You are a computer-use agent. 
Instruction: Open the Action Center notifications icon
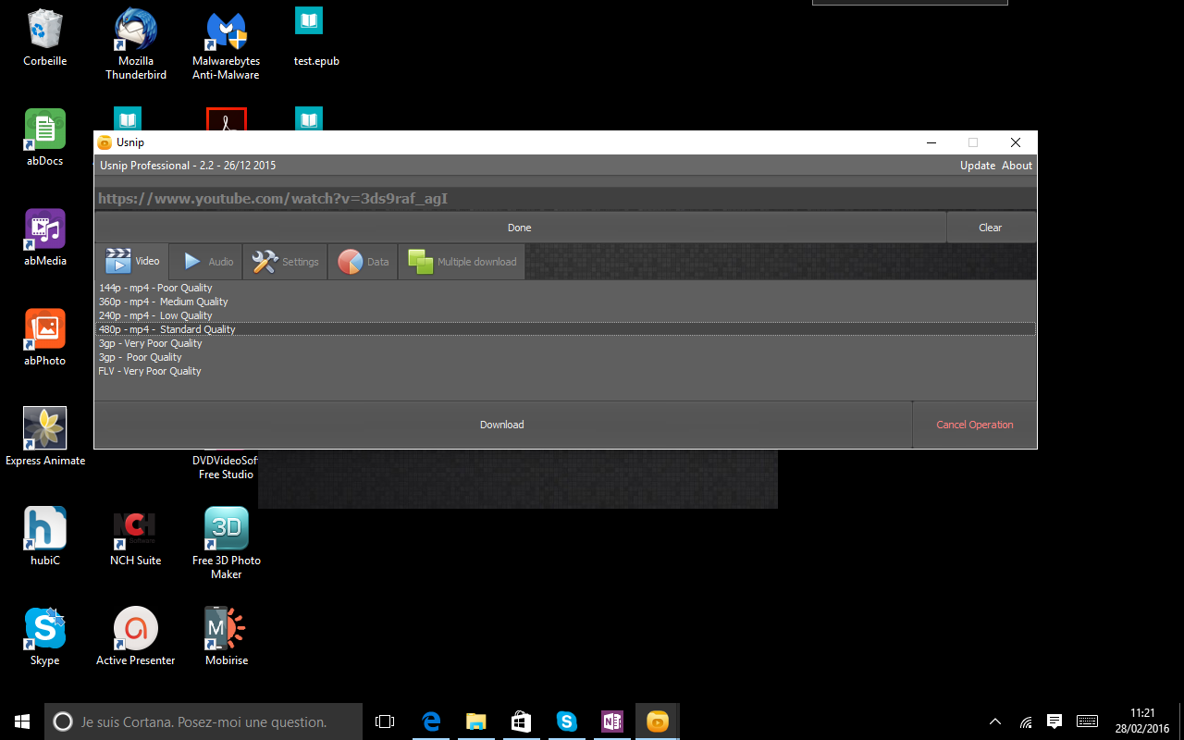coord(1054,721)
